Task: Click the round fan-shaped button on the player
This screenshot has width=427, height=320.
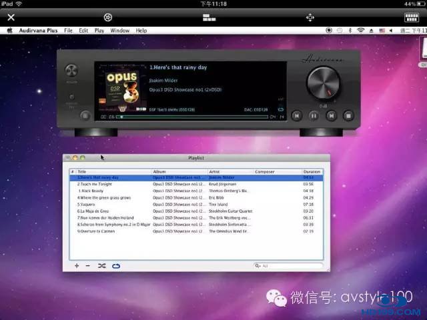Action: point(71,71)
